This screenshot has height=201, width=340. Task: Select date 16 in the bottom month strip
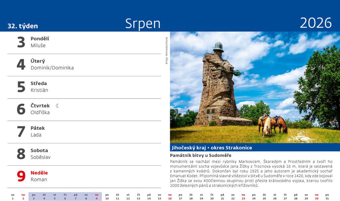[170, 198]
